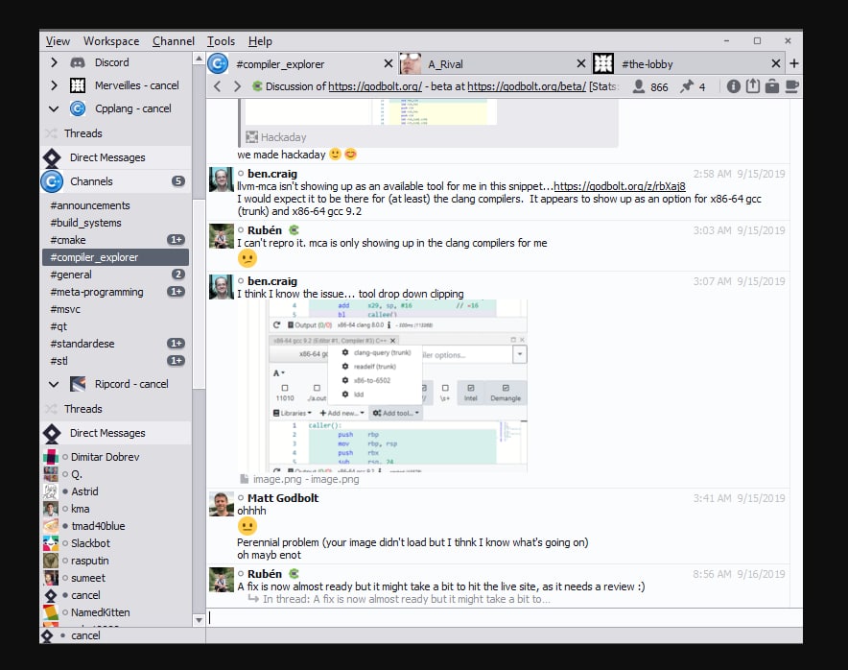Switch to the #the-lobby tab
The height and width of the screenshot is (670, 848).
tap(689, 63)
